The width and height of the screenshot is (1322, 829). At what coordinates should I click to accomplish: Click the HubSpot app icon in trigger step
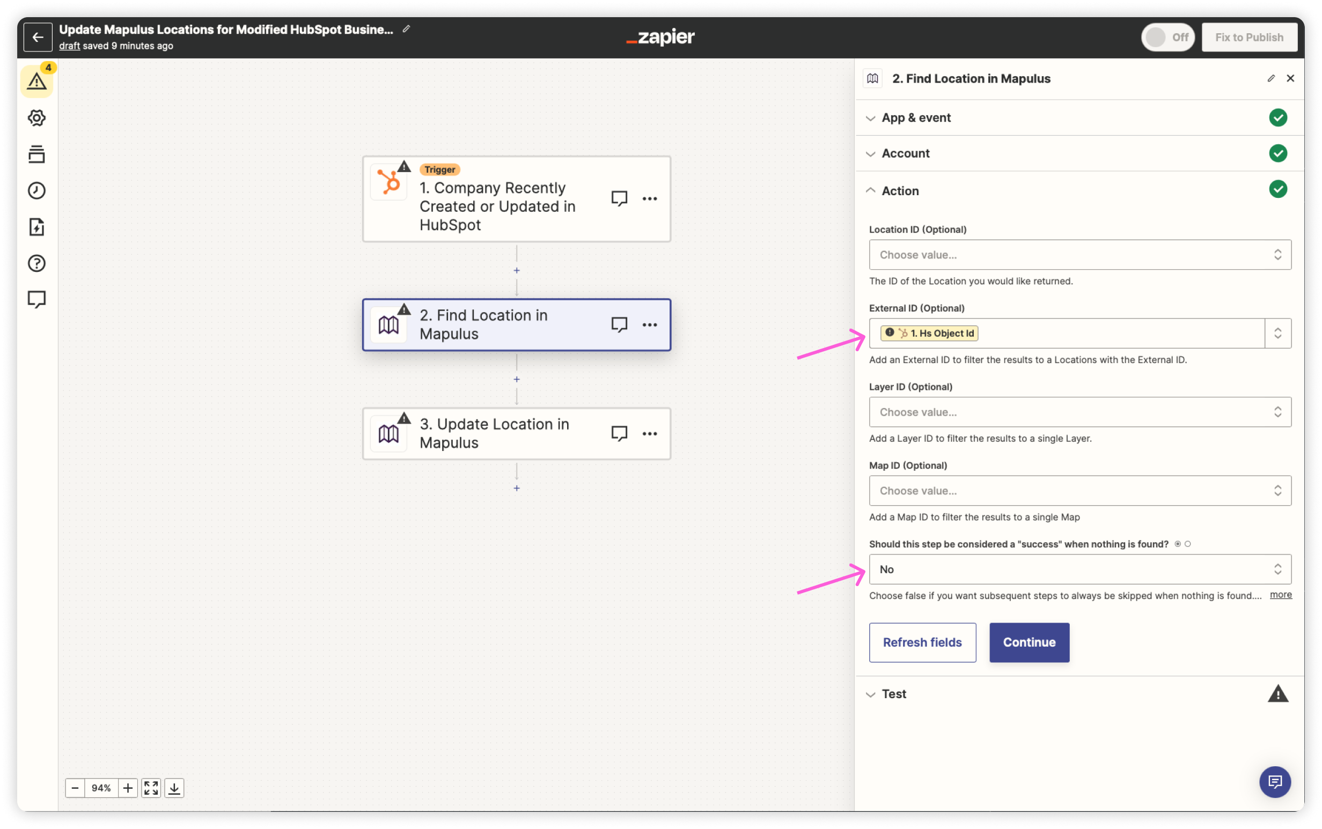(389, 181)
